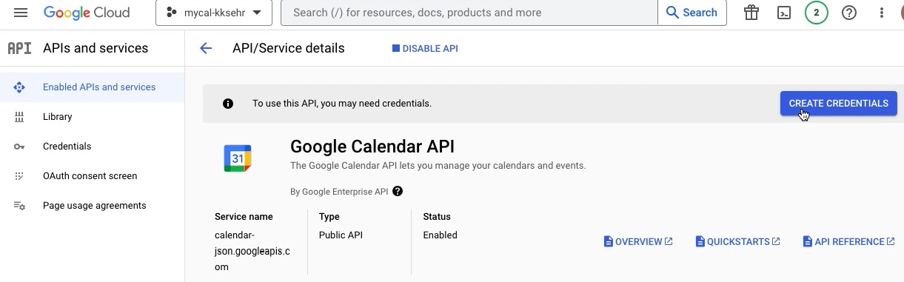This screenshot has width=904, height=282.
Task: Open the QUICKSTARTS documentation link
Action: [x=738, y=241]
